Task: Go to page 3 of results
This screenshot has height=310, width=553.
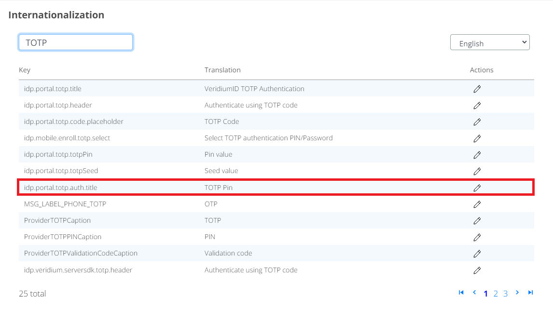Action: 505,294
